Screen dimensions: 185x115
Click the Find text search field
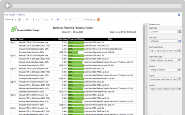click(x=77, y=20)
